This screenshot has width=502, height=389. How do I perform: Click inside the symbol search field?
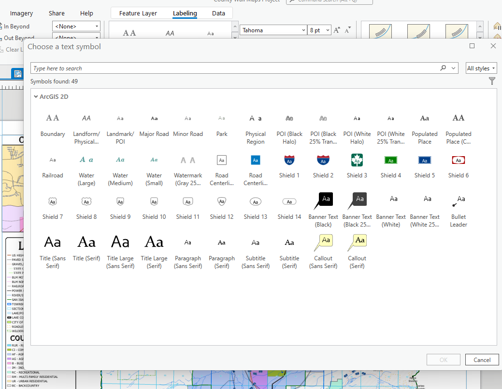193,67
